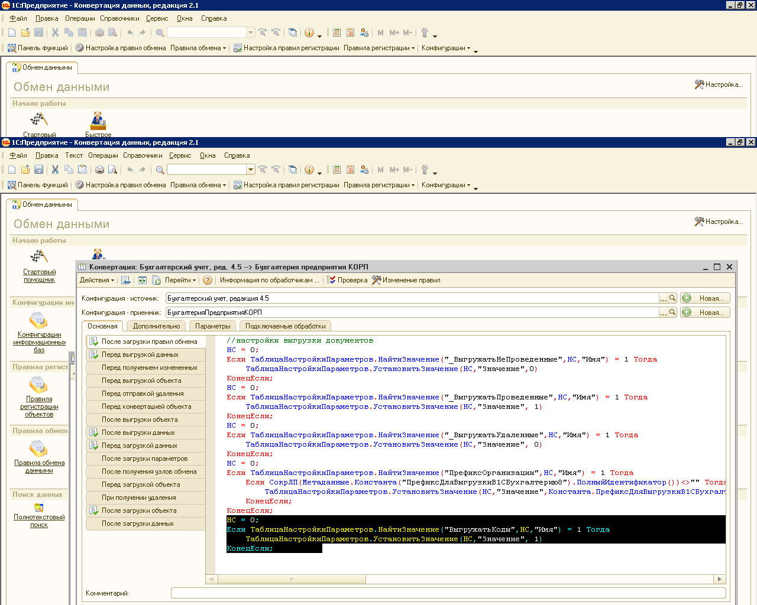This screenshot has width=757, height=605.
Task: Click Изменение правил button
Action: [406, 280]
